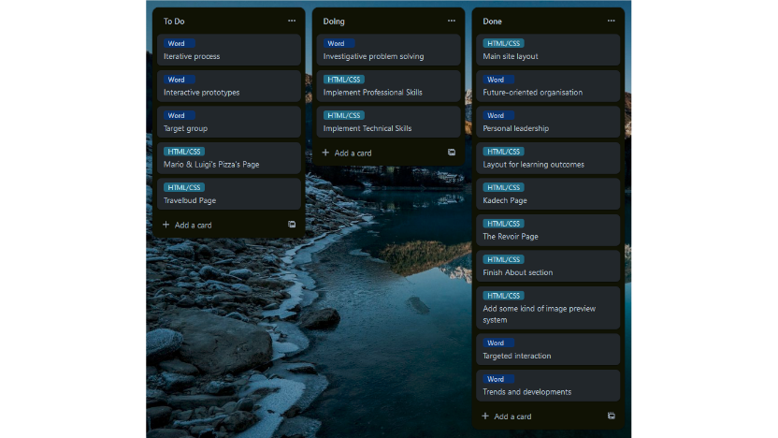Open the Trends and developments card
The width and height of the screenshot is (778, 438).
[548, 386]
